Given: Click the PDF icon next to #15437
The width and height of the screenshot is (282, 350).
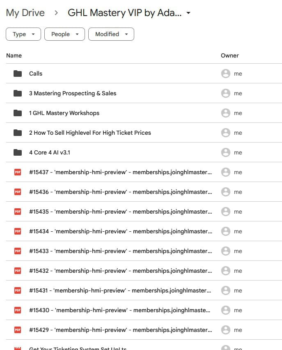Looking at the screenshot, I should [x=18, y=172].
